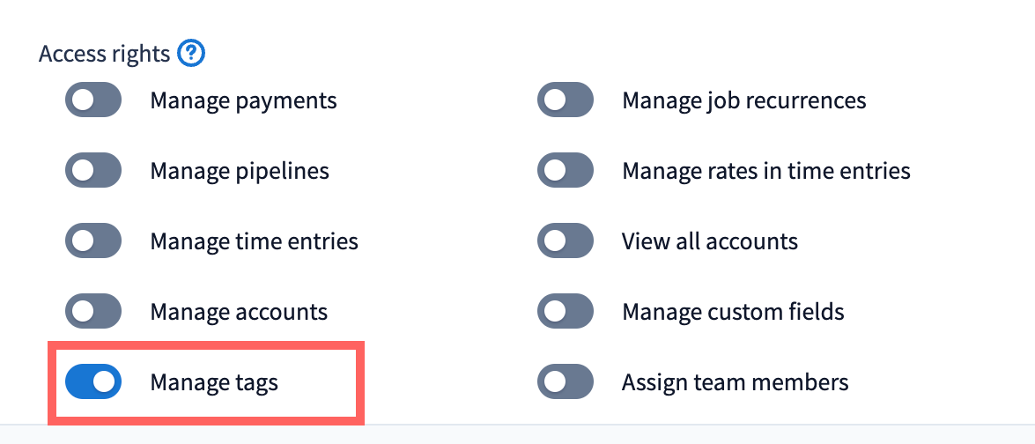The width and height of the screenshot is (1035, 444).
Task: Click the "View all accounts" label text
Action: 709,241
